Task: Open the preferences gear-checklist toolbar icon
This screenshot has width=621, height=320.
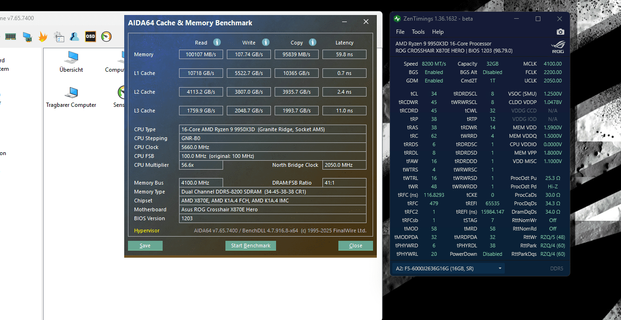Action: (x=59, y=37)
